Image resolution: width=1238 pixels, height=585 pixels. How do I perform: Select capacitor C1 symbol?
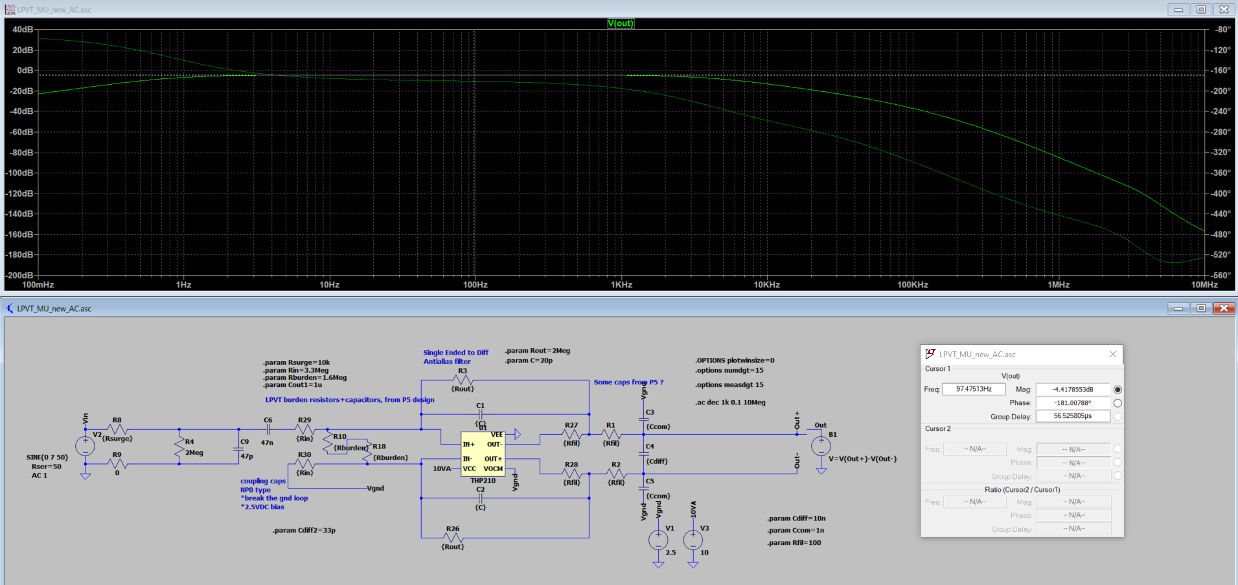(x=480, y=414)
